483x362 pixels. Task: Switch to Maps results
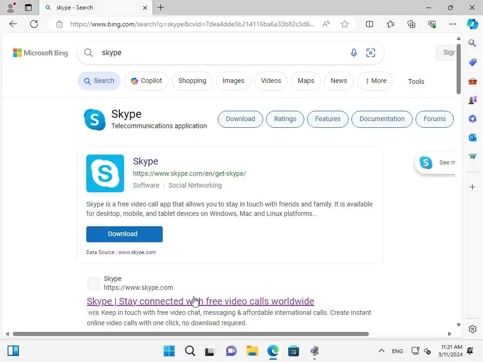point(306,81)
